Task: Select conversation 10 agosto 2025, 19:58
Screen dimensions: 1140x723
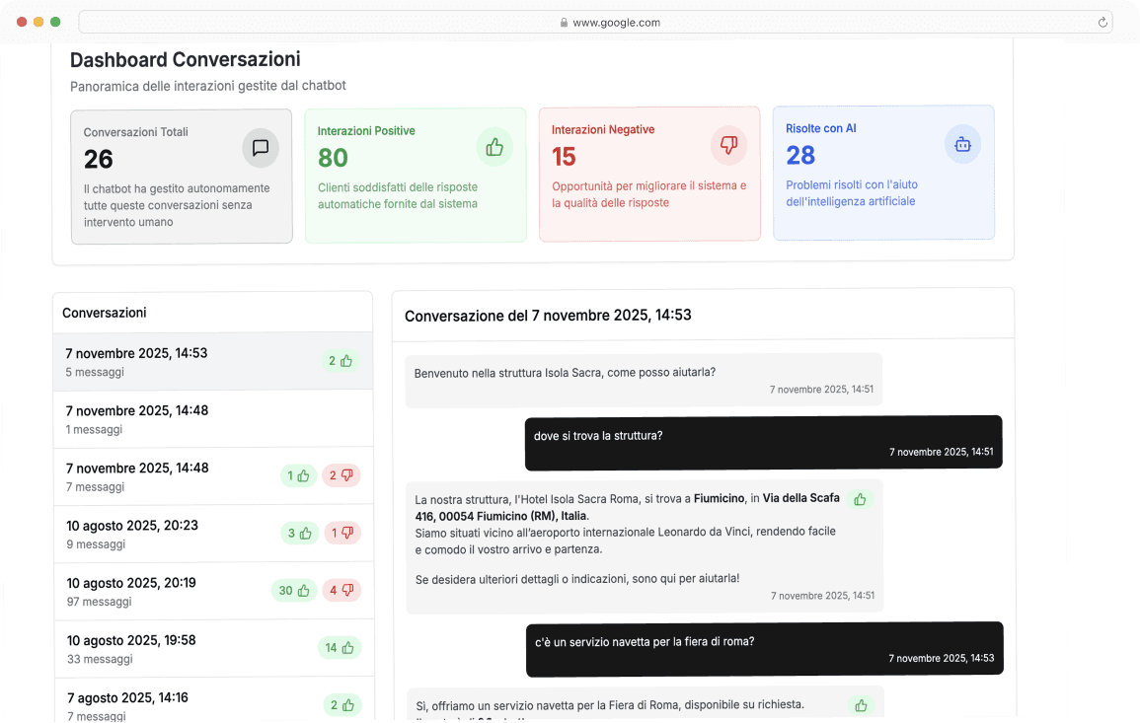Action: coord(214,648)
